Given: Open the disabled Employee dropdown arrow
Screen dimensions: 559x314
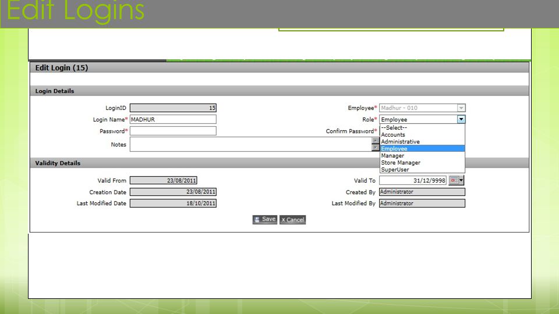Looking at the screenshot, I should coord(461,108).
